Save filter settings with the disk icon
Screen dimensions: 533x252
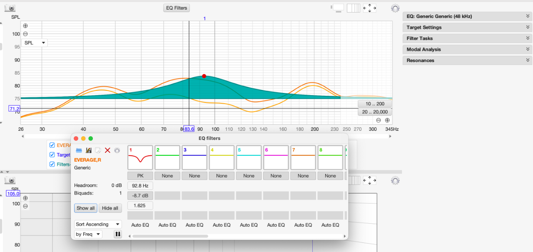point(88,150)
